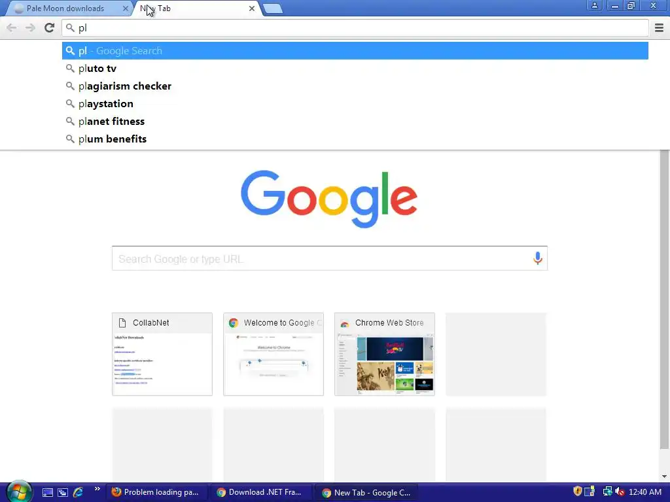Click the voice search microphone icon
The height and width of the screenshot is (502, 670).
538,258
